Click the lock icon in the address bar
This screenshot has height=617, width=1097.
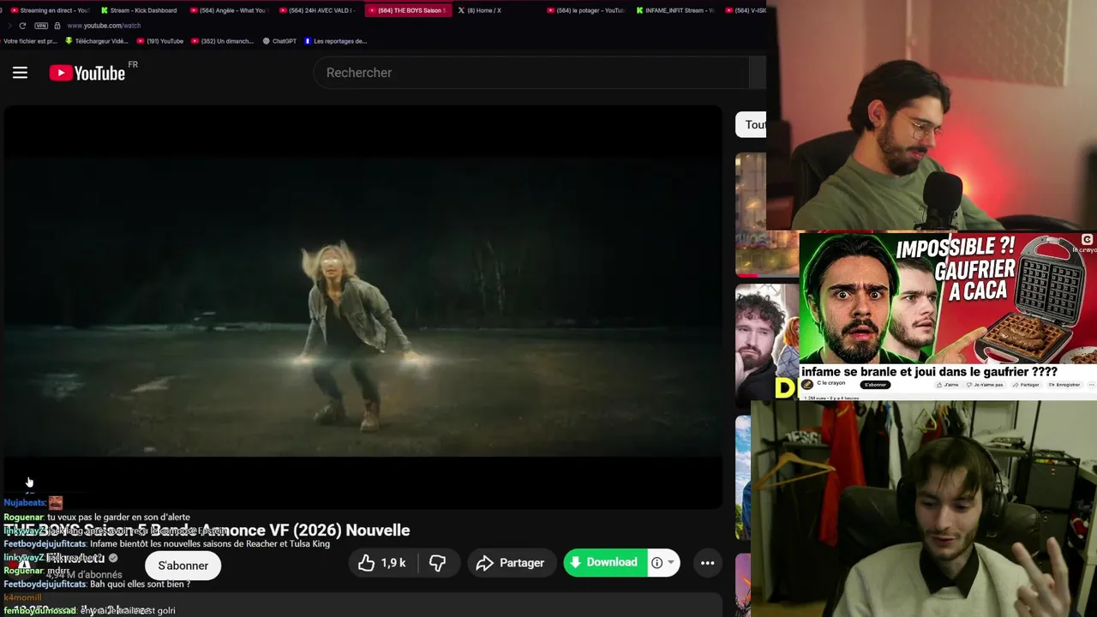(57, 26)
